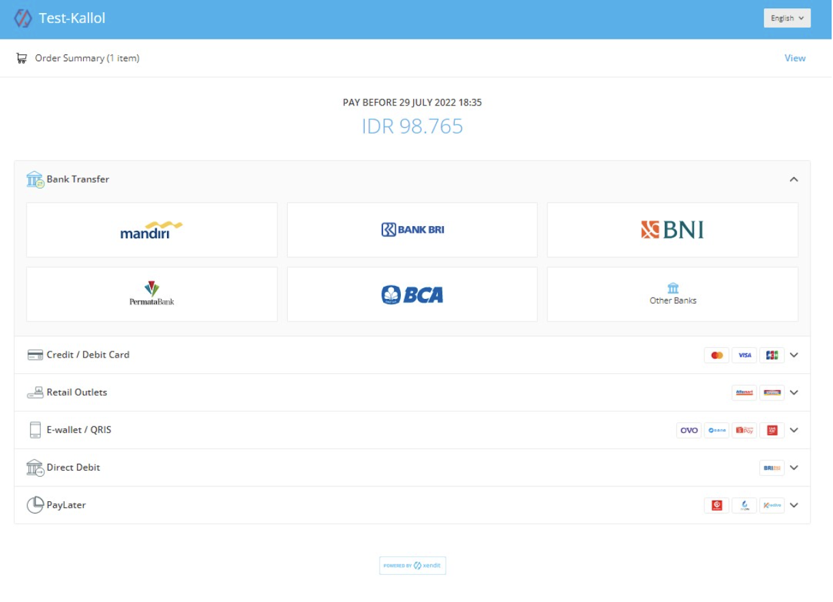Choose BNI bank transfer
This screenshot has height=602, width=833.
(673, 230)
